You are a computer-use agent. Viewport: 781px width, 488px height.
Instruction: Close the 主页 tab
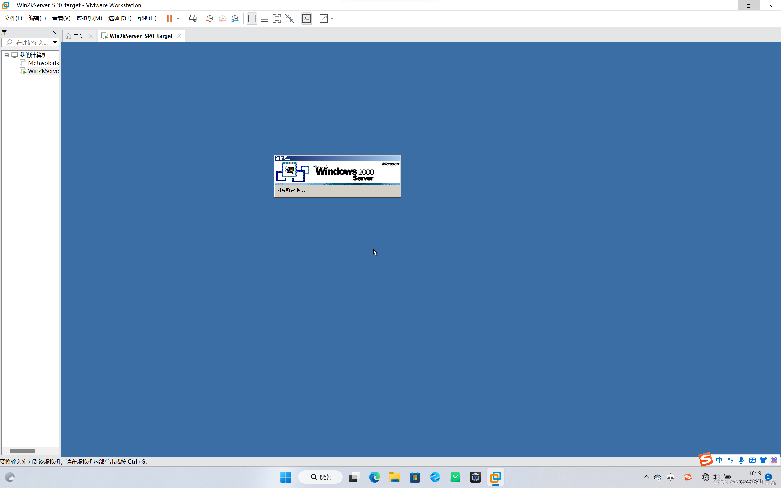(91, 36)
